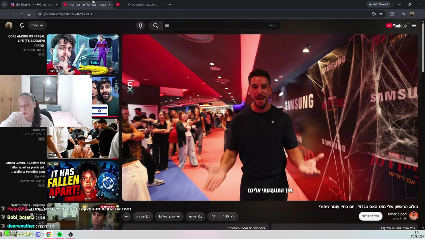
Task: Open IT HAS FALLEN APART thumbnail
Action: (83, 181)
